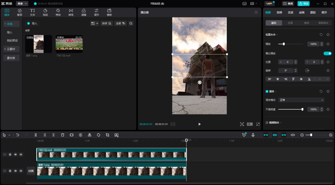Click the reverse playback icon in timeline toolbar
Image resolution: width=335 pixels, height=185 pixels.
coord(81,135)
